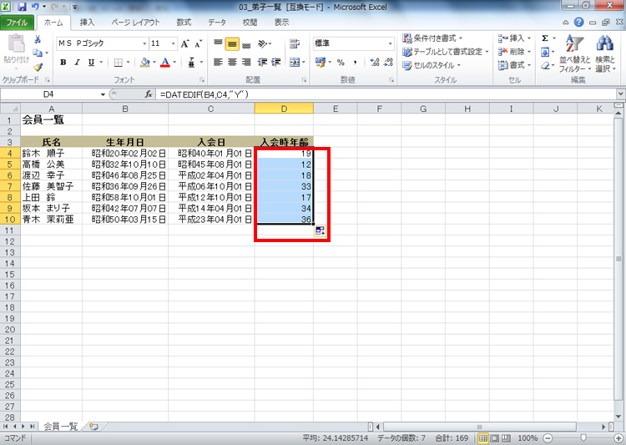626x445 pixels.
Task: Open the font size dropdown 11
Action: pyautogui.click(x=174, y=43)
